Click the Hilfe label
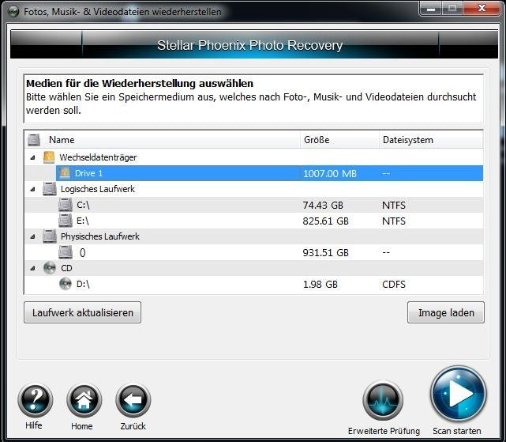The width and height of the screenshot is (506, 442). 34,425
